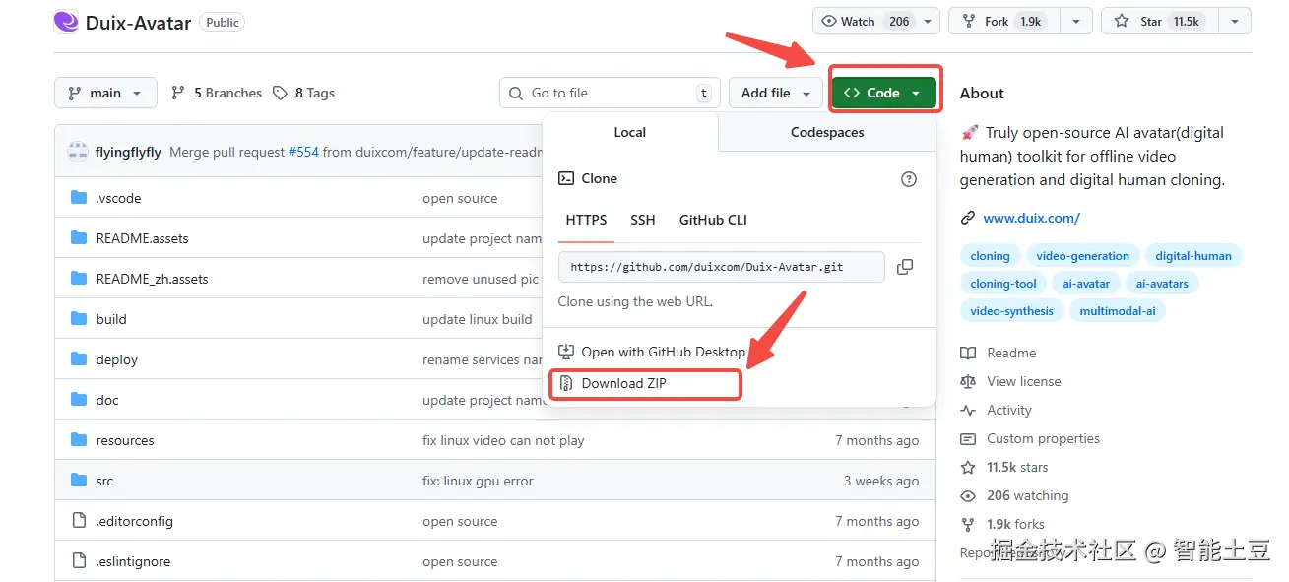
Task: Click the Go to file search field
Action: [609, 93]
